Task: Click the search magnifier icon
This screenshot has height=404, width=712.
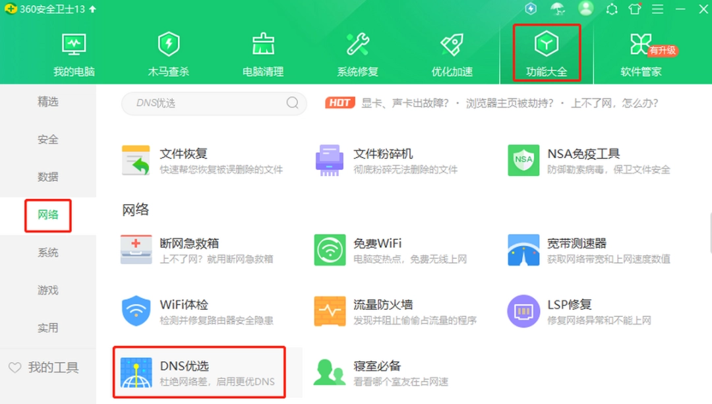Action: point(293,103)
